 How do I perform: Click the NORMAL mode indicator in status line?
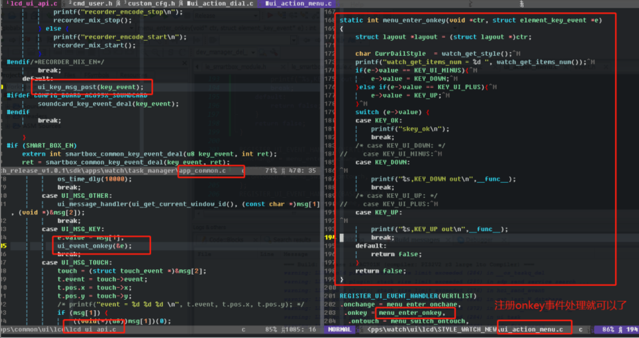coord(340,329)
